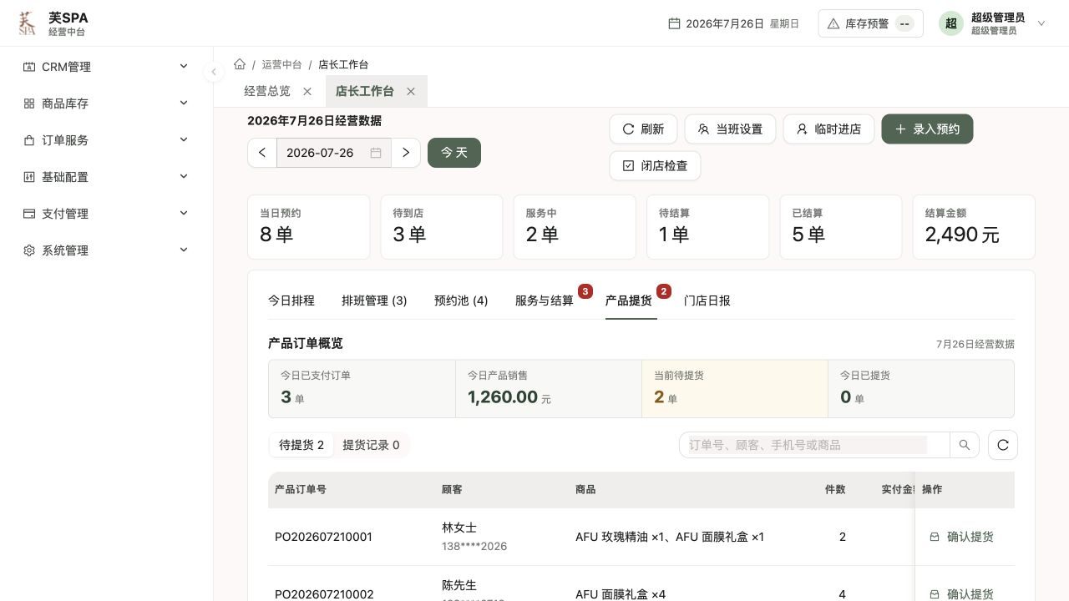1069x601 pixels.
Task: Open the date picker showing 2026-07-26
Action: point(334,153)
